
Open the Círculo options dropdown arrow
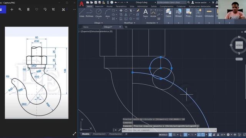click(98, 18)
